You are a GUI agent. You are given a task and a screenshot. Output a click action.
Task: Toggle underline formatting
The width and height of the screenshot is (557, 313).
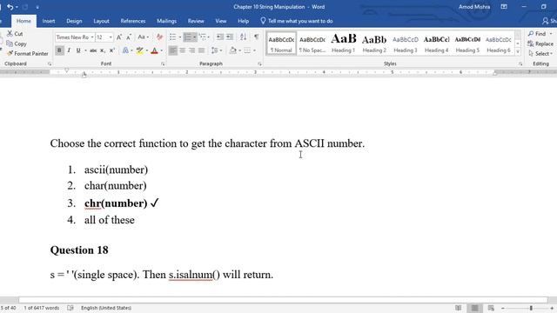point(78,50)
